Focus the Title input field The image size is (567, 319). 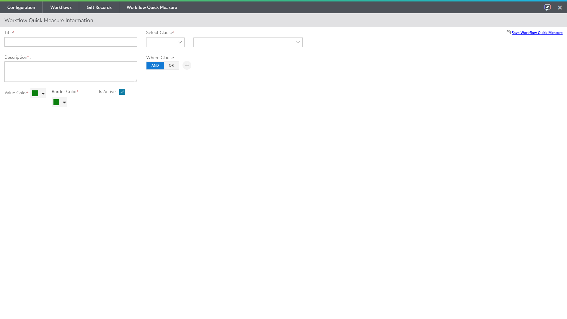click(71, 42)
